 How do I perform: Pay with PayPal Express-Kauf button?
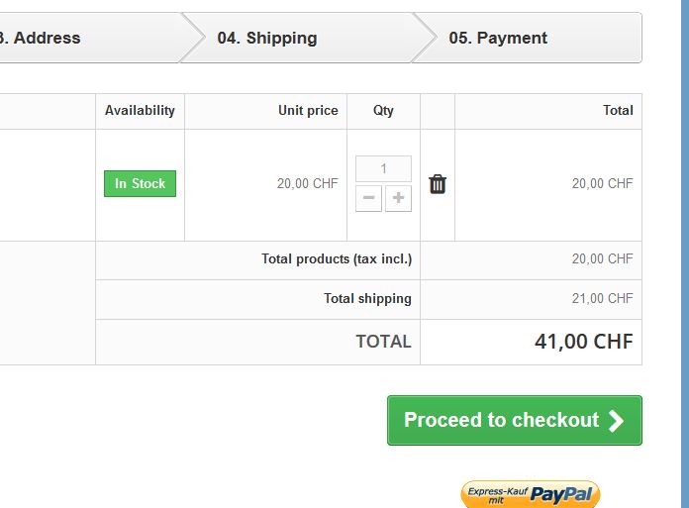click(x=531, y=494)
